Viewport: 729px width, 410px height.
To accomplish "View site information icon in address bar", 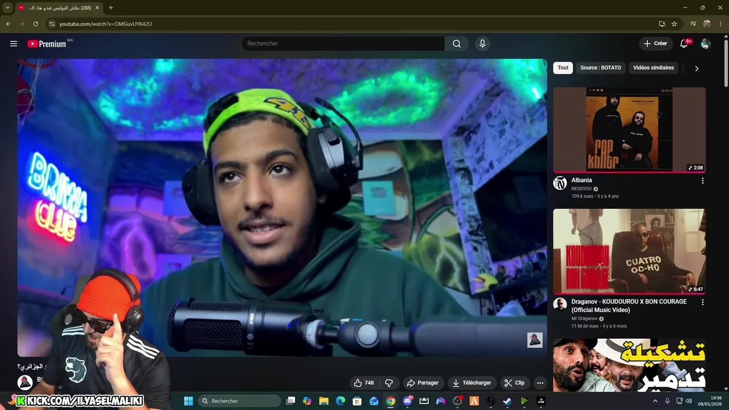I will click(52, 24).
